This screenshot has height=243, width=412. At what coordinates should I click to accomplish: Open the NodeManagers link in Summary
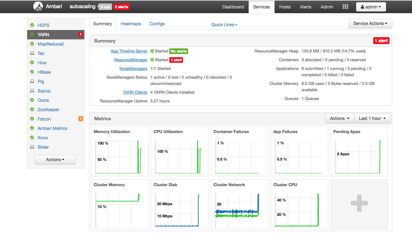[x=133, y=68]
